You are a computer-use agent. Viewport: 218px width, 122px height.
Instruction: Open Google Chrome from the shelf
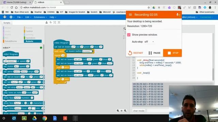[x=45, y=118]
